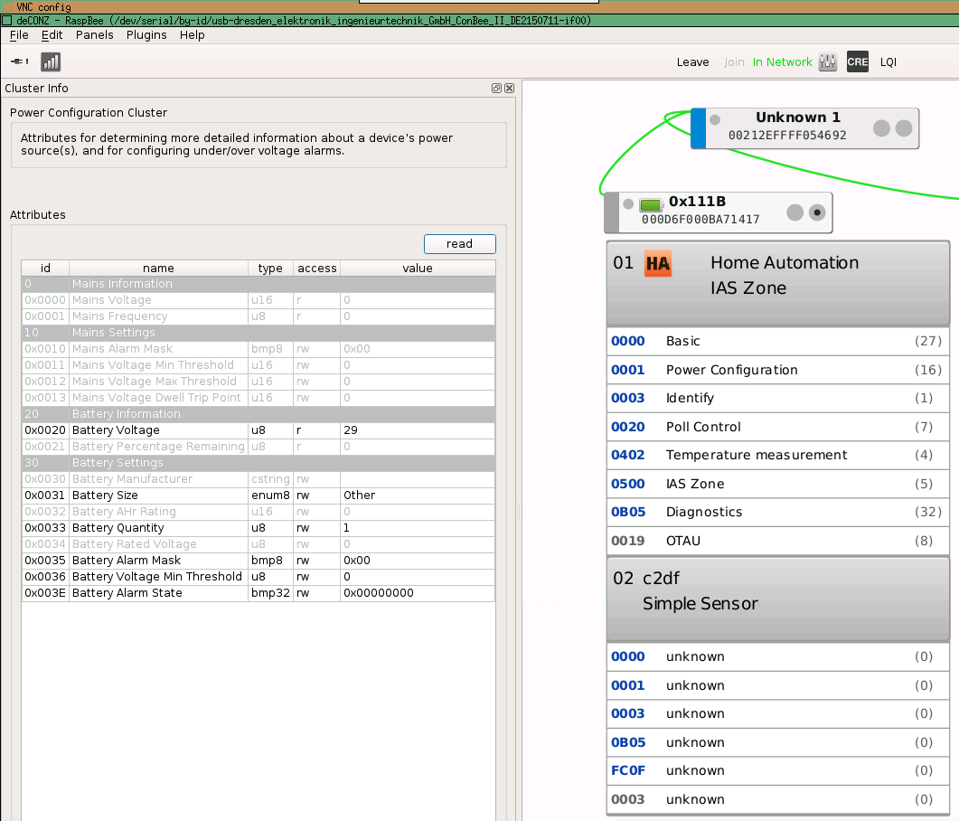Select the Battery Alarm State row

coord(259,593)
